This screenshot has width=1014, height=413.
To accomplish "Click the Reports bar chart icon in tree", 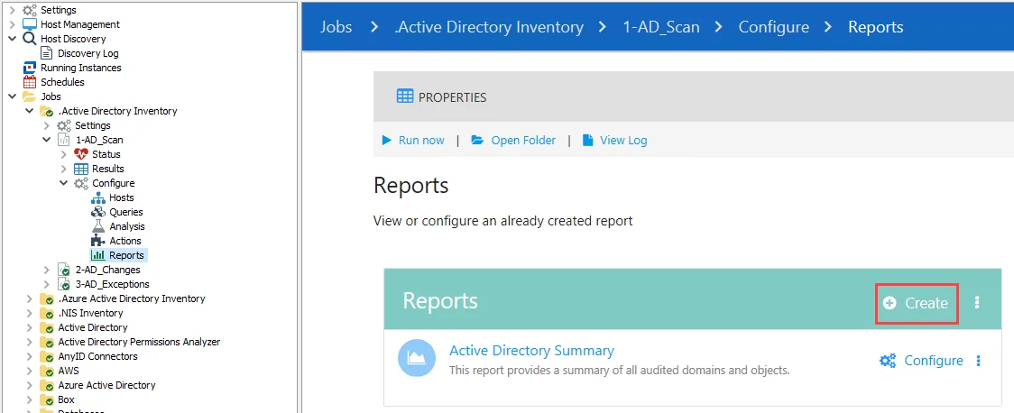I will pos(97,255).
